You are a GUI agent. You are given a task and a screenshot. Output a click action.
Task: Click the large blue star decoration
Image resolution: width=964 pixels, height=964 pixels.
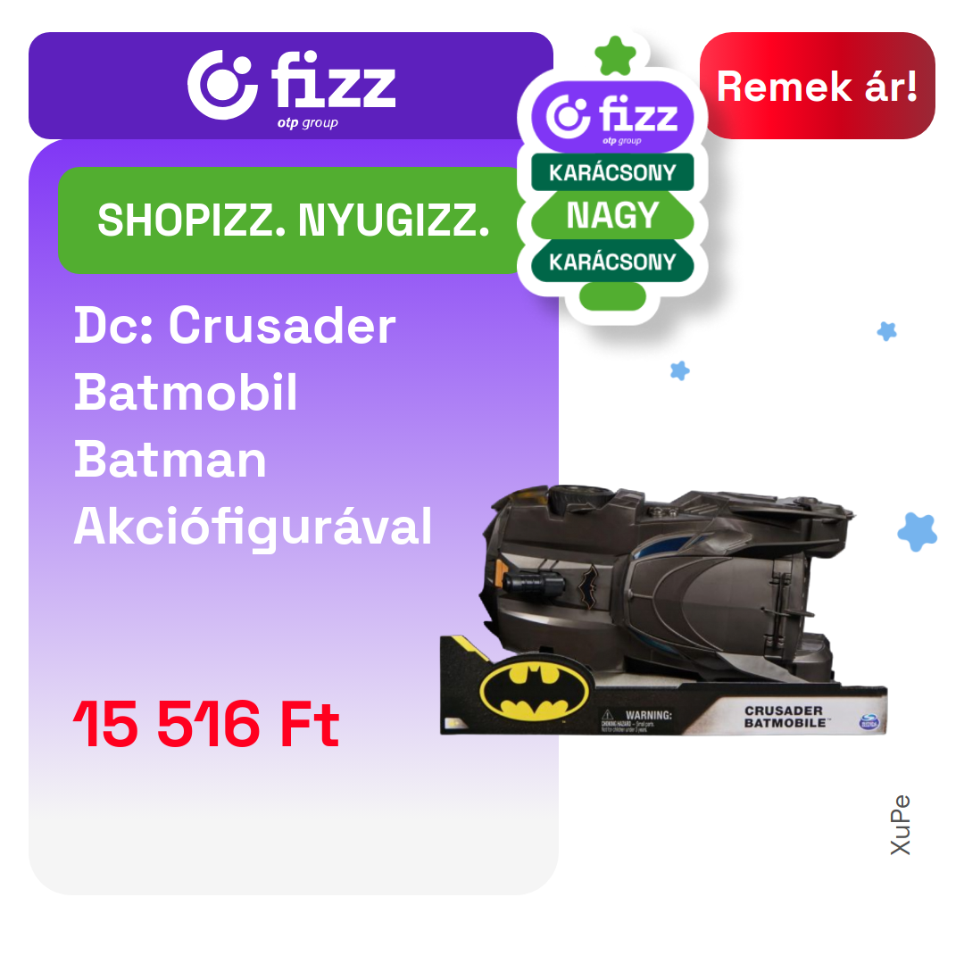click(918, 531)
